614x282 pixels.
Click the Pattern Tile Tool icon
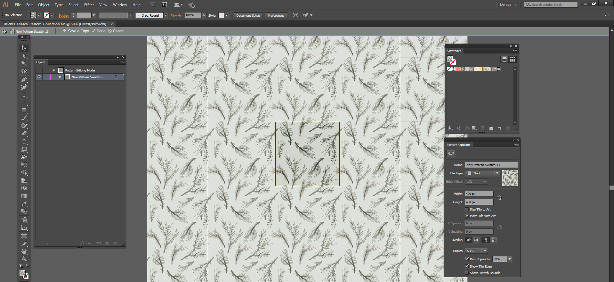tap(451, 153)
